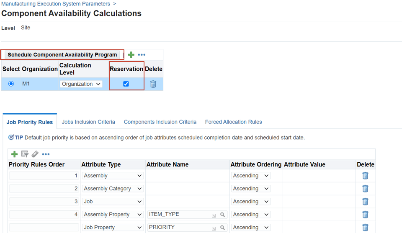Image resolution: width=402 pixels, height=233 pixels.
Task: Uncheck the Reservation checkbox for M1
Action: (x=126, y=84)
